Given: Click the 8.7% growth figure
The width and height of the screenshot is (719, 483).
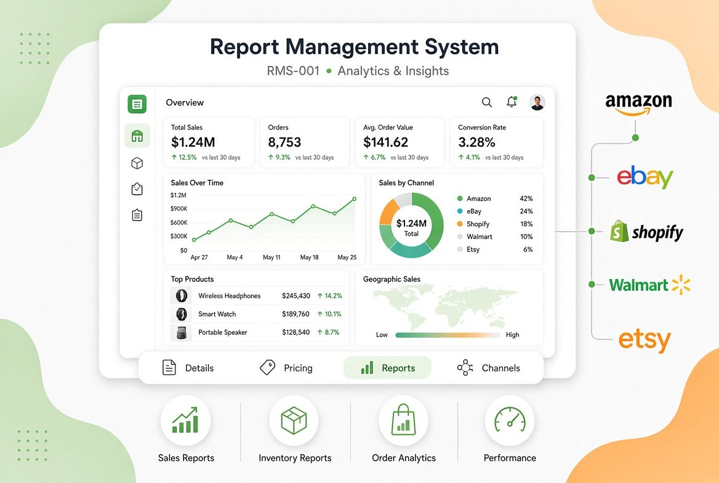Looking at the screenshot, I should pyautogui.click(x=328, y=333).
